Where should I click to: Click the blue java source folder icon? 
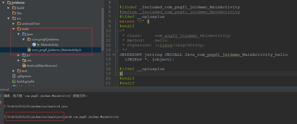pyautogui.click(x=24, y=34)
